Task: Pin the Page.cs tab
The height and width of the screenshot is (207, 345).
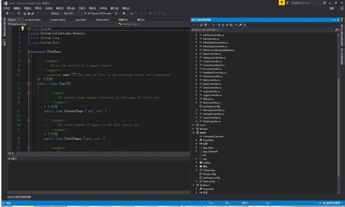Action: [19, 20]
